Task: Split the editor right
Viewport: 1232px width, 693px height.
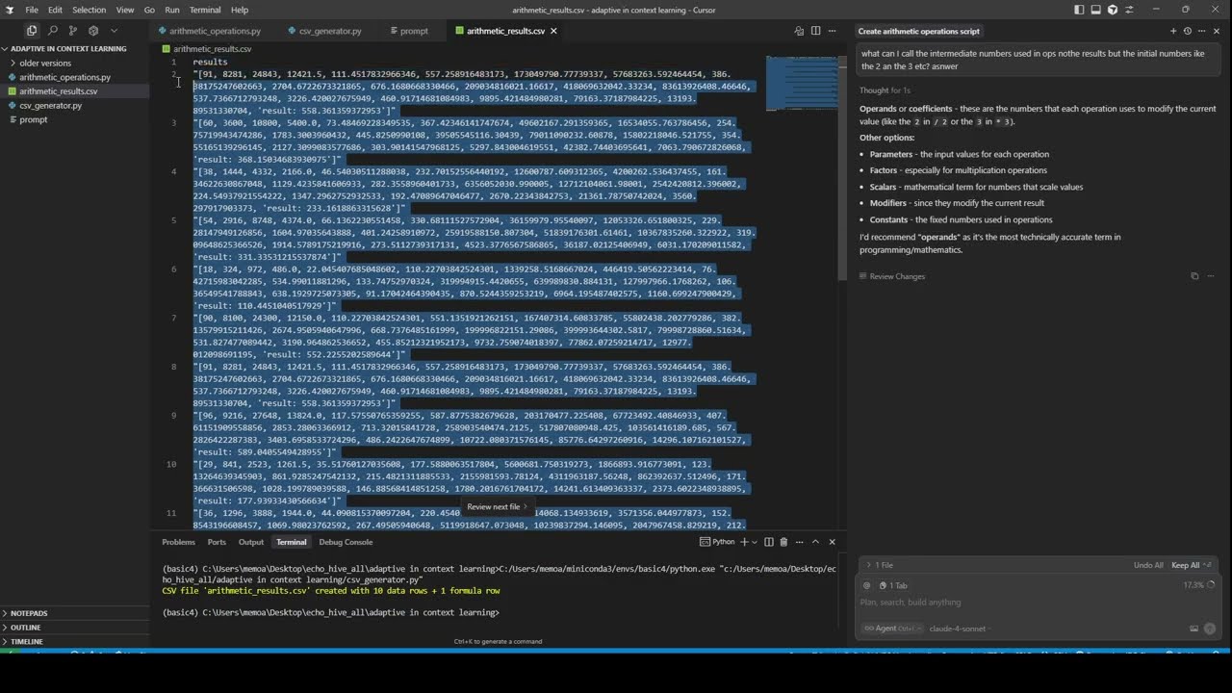Action: click(815, 31)
